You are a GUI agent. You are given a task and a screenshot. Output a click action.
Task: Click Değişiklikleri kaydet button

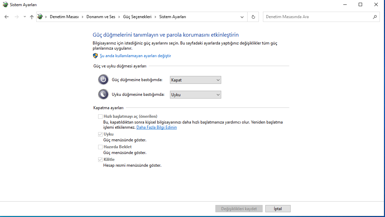click(239, 209)
